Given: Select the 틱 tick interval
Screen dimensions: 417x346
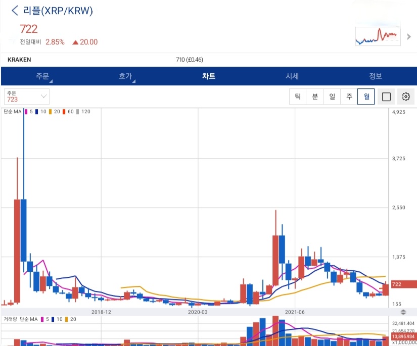Looking at the screenshot, I should point(298,96).
